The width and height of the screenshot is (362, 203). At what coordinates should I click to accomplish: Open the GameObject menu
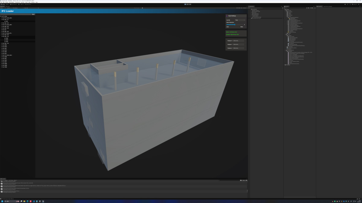point(11,2)
